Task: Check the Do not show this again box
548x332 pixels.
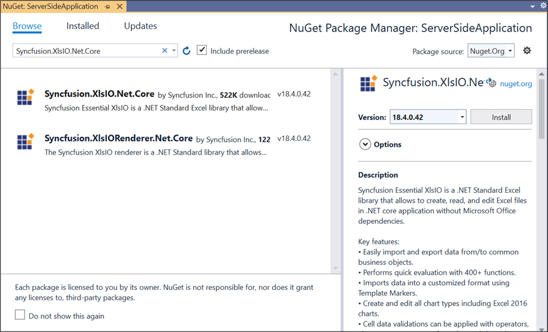Action: click(20, 315)
